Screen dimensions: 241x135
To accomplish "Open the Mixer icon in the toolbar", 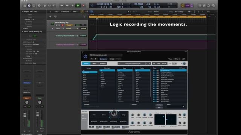I will pyautogui.click(x=49, y=6).
